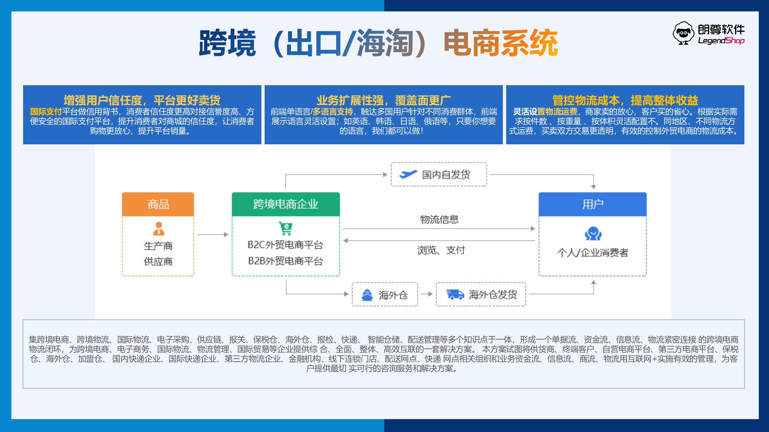Viewport: 769px width, 432px height.
Task: Select the green 跨境电商企业 header
Action: [286, 204]
